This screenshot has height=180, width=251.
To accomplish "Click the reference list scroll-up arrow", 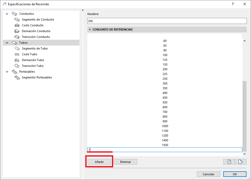I will [244, 41].
